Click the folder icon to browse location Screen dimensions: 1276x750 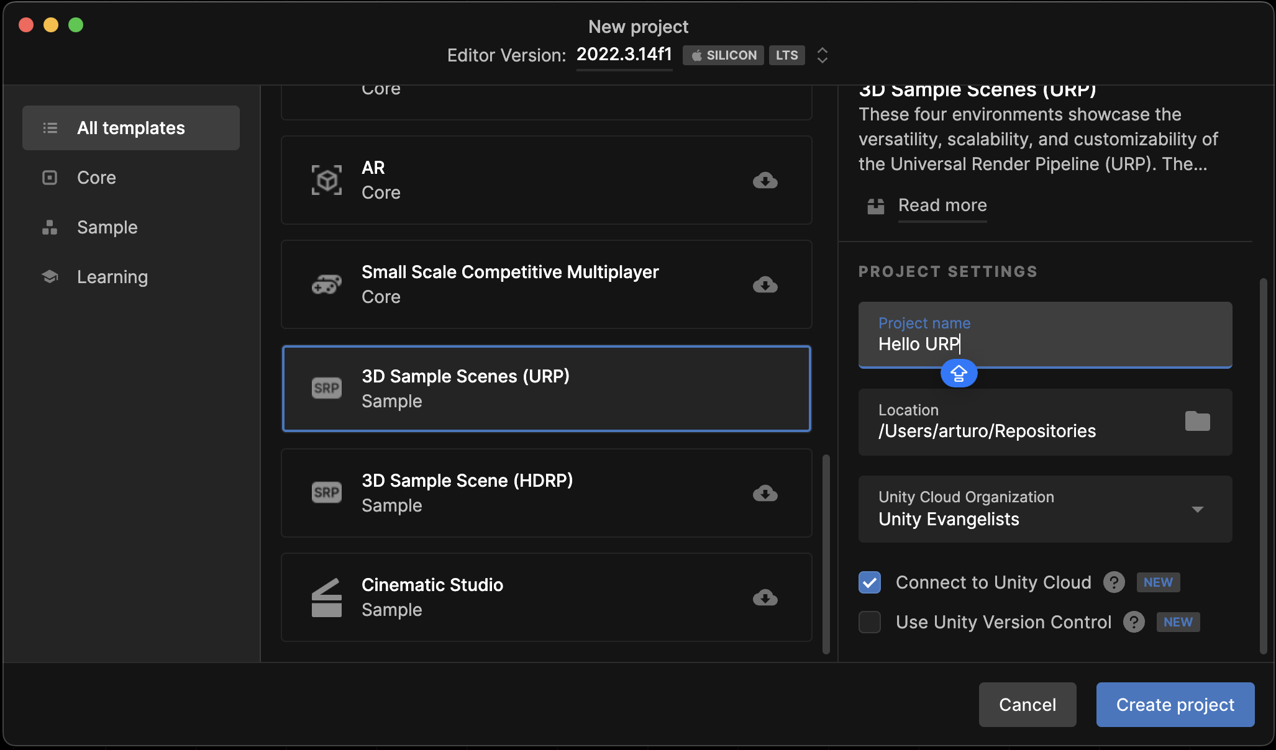coord(1197,422)
